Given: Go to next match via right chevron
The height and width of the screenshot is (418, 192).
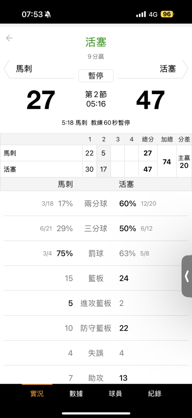Looking at the screenshot, I should (186, 69).
